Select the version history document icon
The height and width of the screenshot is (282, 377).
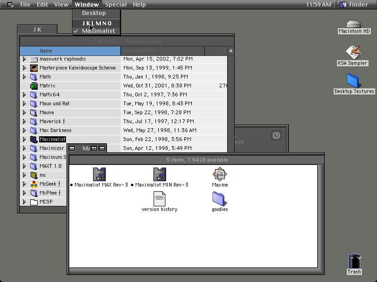coord(159,198)
